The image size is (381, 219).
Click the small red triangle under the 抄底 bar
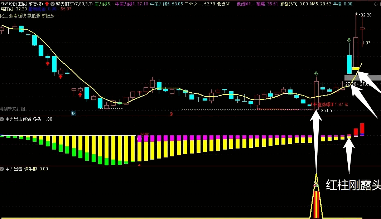click(139, 165)
